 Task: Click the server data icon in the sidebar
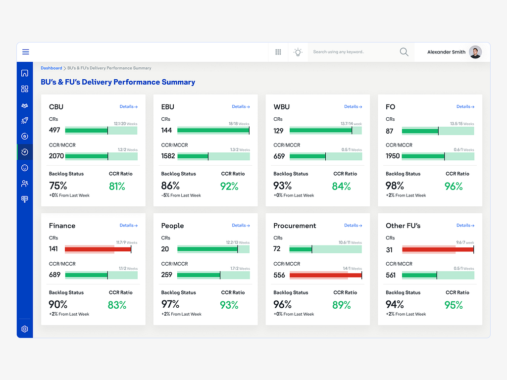click(25, 199)
